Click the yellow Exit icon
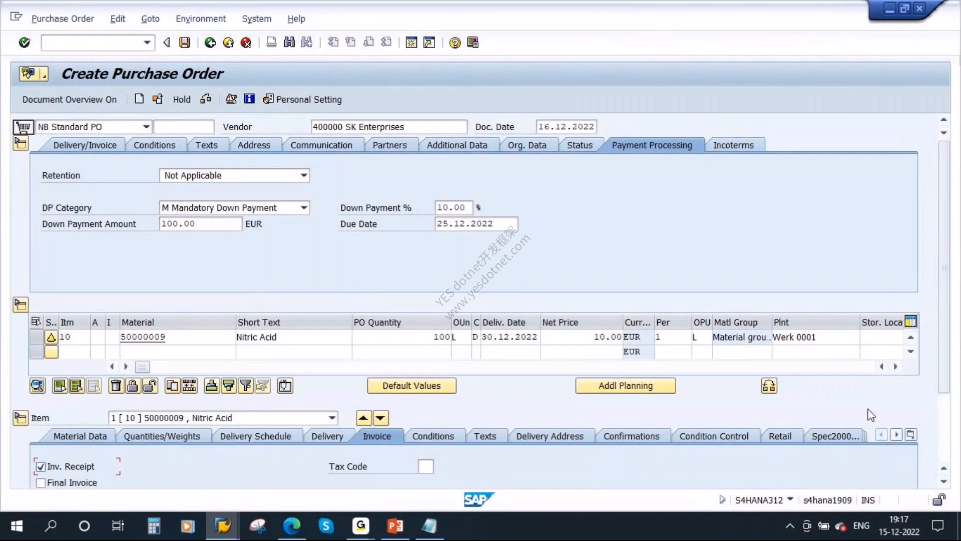 point(228,43)
